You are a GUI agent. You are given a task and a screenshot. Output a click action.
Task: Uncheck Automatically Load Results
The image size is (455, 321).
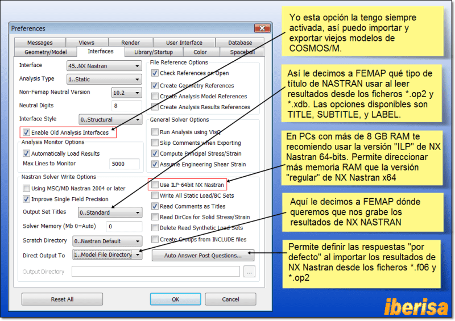26,153
